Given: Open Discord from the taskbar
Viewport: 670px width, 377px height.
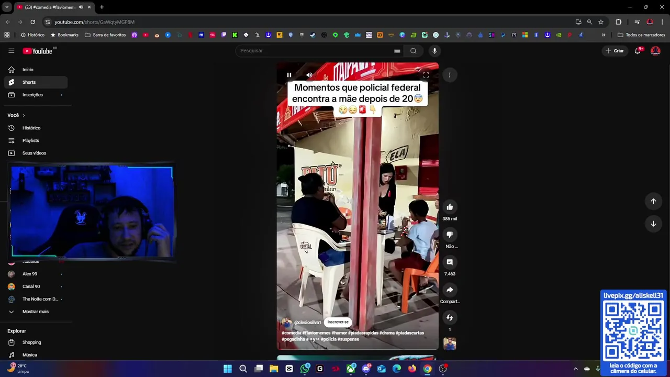Looking at the screenshot, I should (x=366, y=369).
